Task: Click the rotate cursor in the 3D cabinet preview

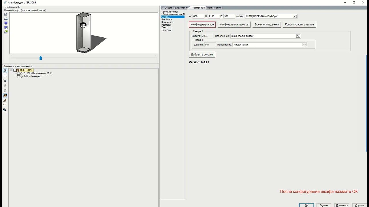Action: (83, 25)
